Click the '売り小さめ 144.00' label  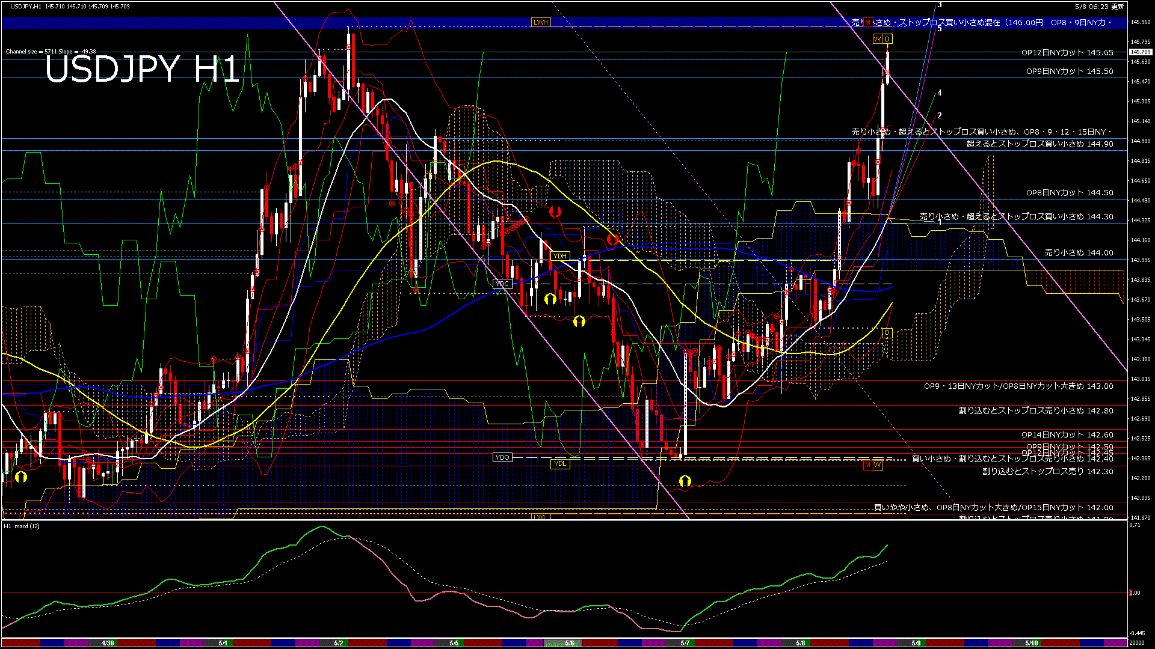pyautogui.click(x=1079, y=253)
